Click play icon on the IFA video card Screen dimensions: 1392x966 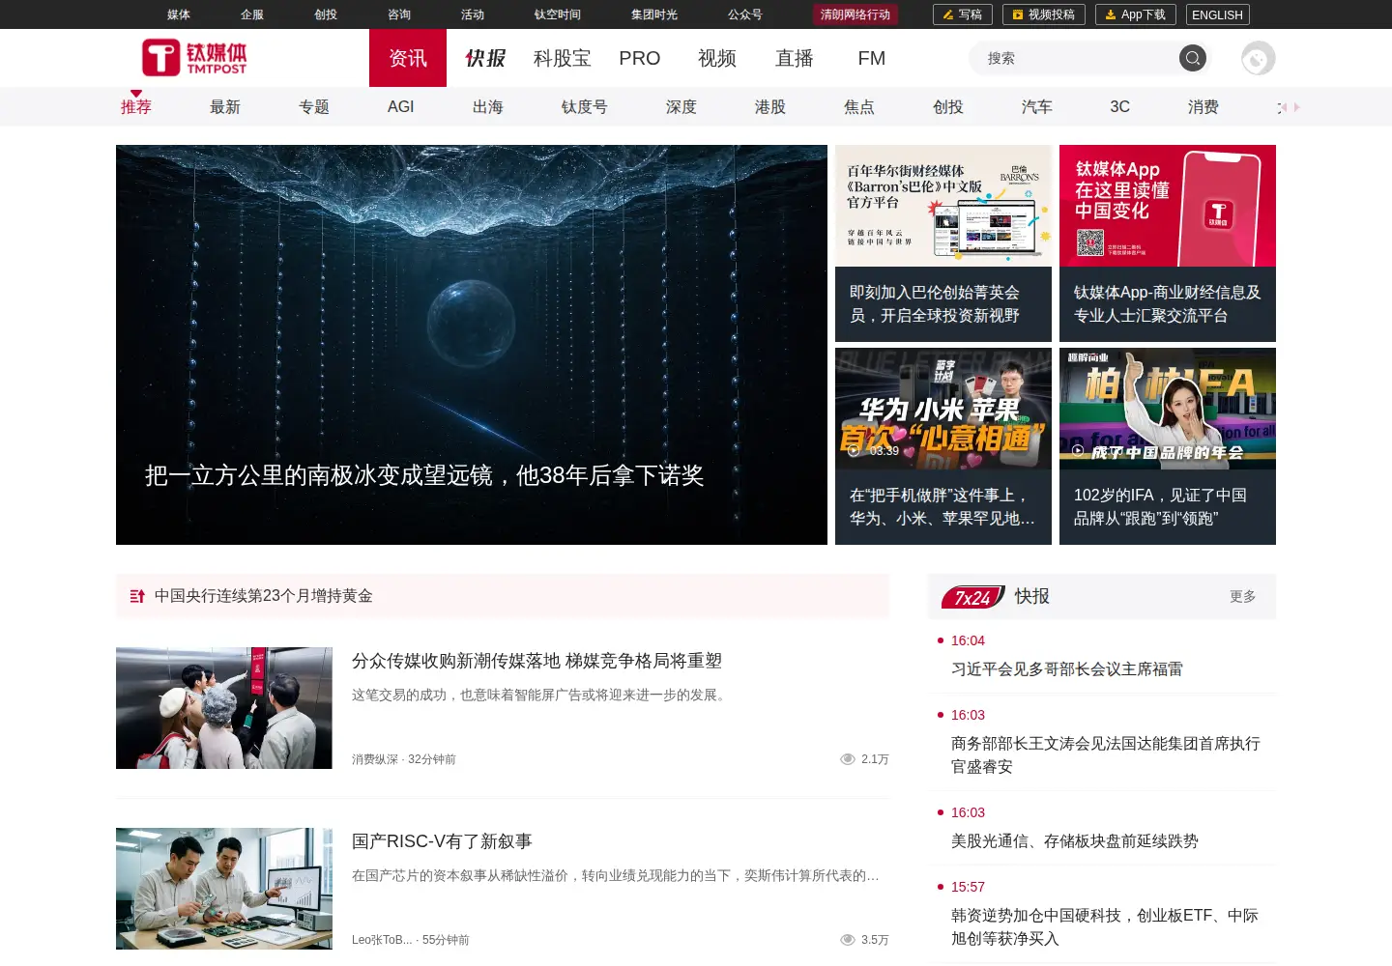click(1078, 451)
